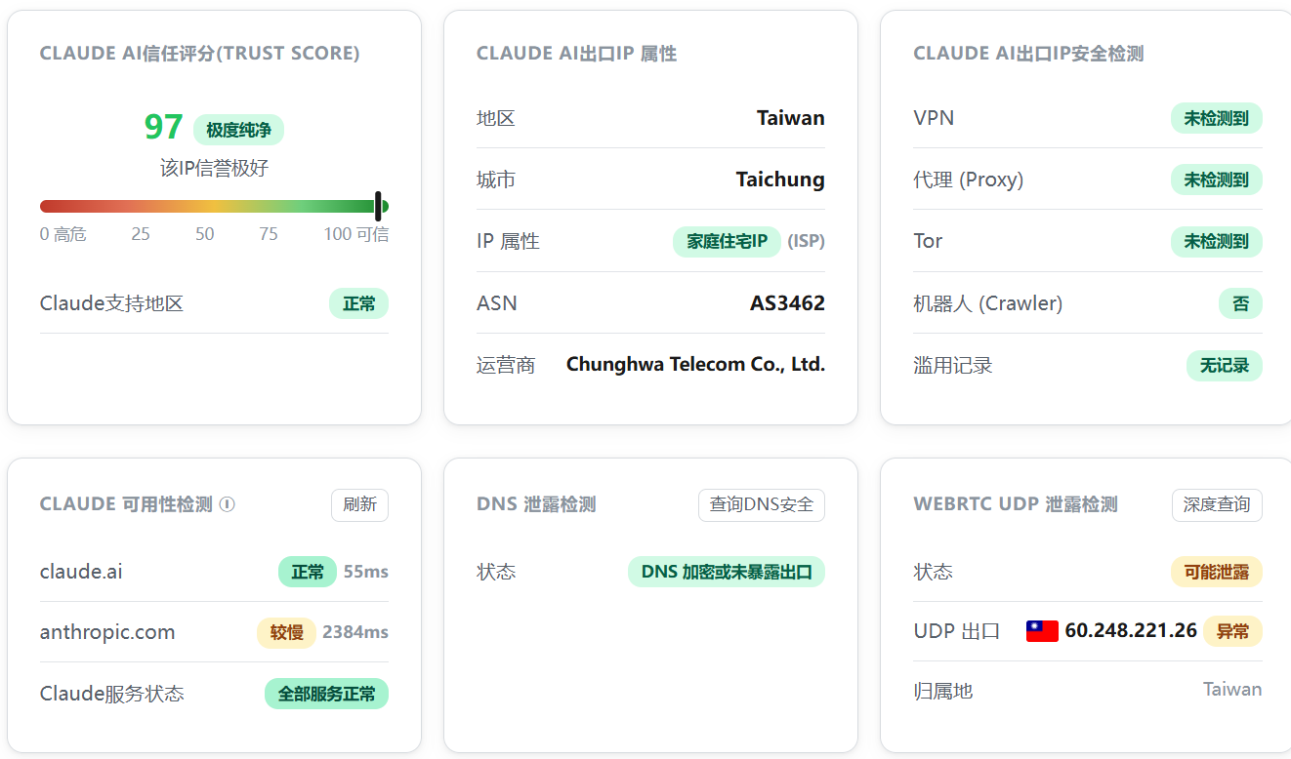Viewport: 1291px width, 759px height.
Task: Click the 较慢 badge
Action: click(x=286, y=632)
